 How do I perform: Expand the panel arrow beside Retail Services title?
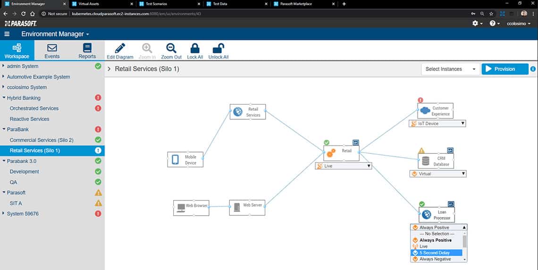(x=109, y=69)
